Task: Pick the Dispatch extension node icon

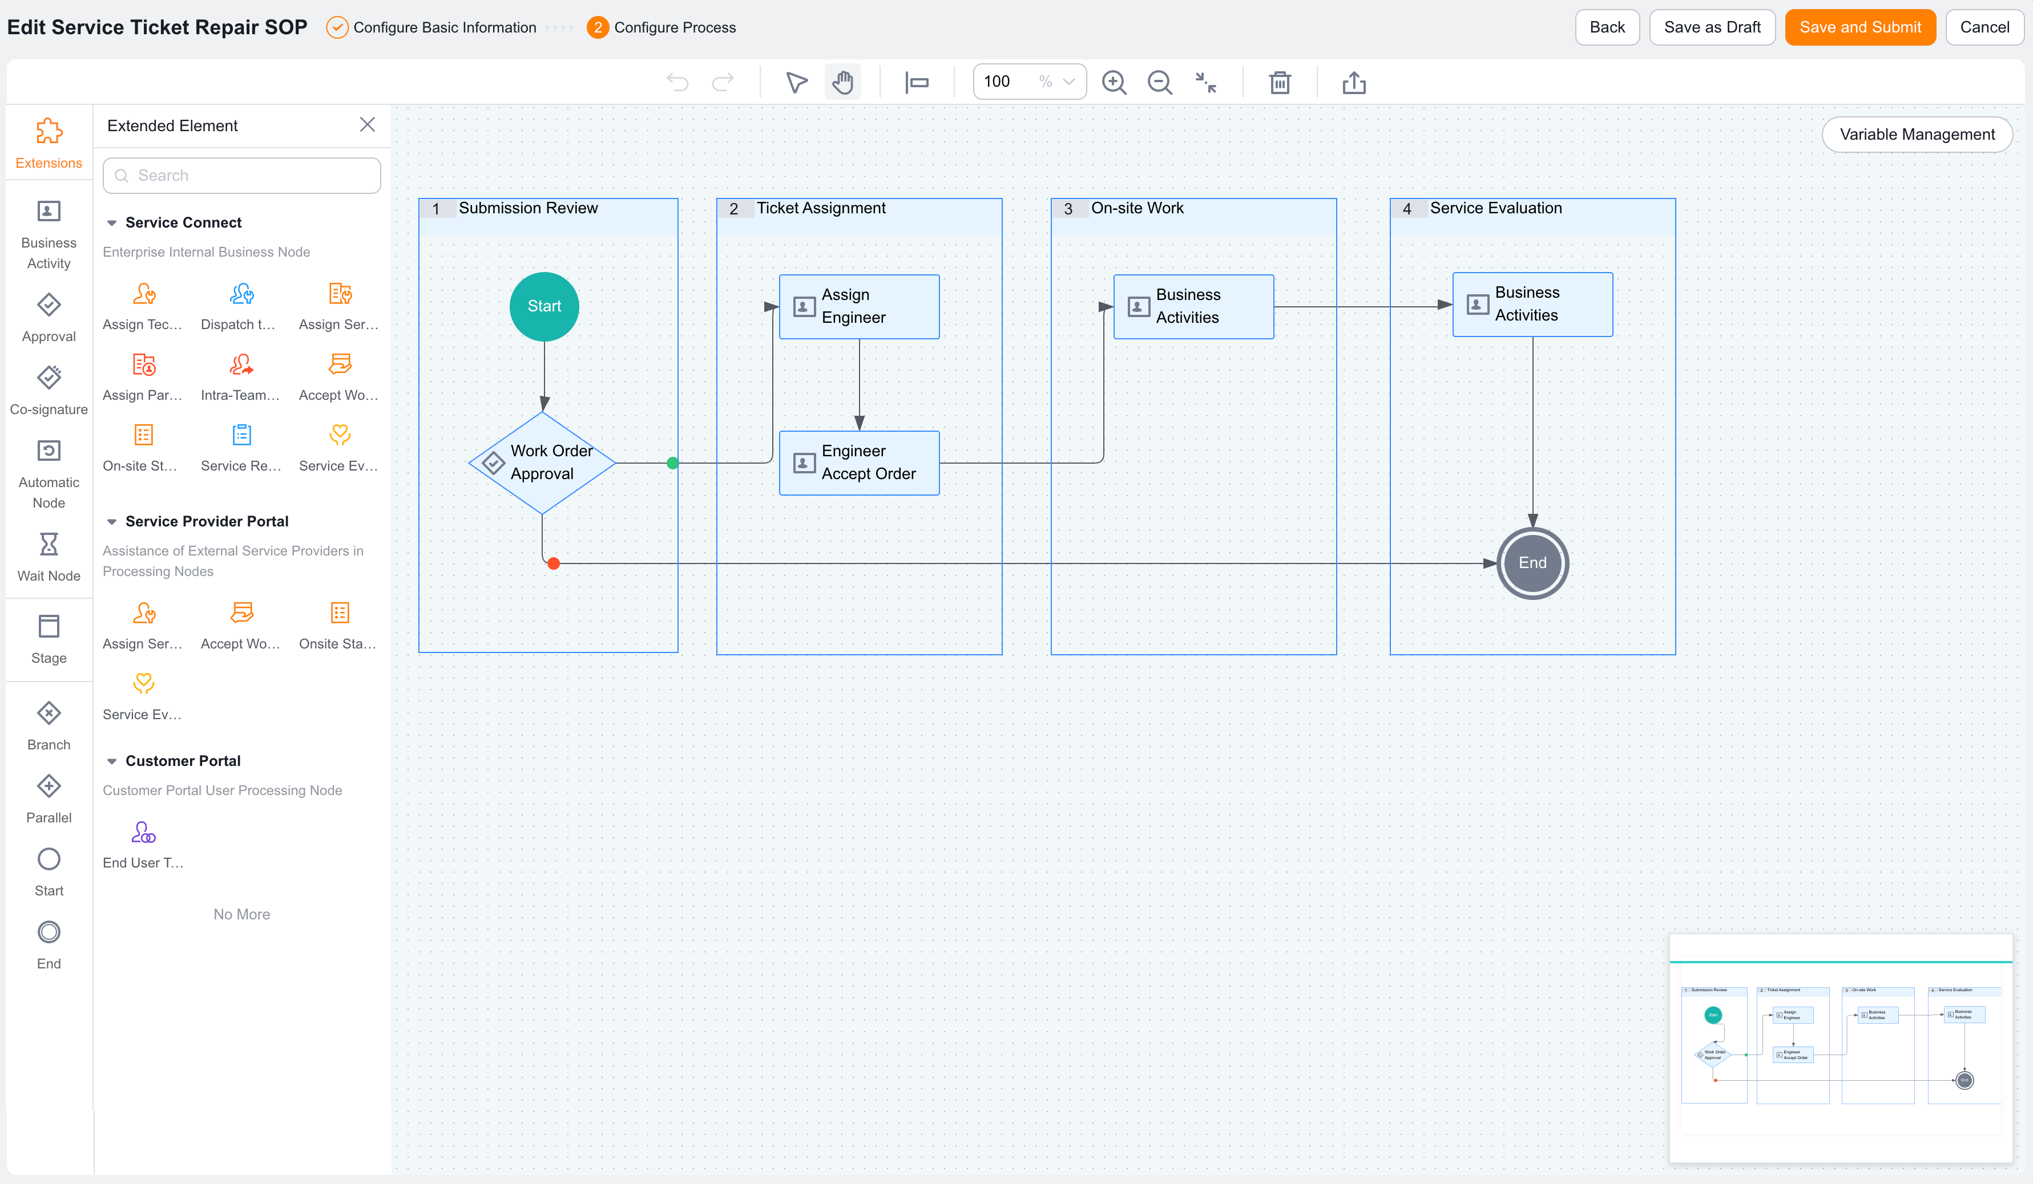Action: [241, 294]
